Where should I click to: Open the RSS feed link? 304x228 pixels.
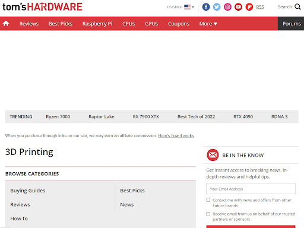(260, 7)
